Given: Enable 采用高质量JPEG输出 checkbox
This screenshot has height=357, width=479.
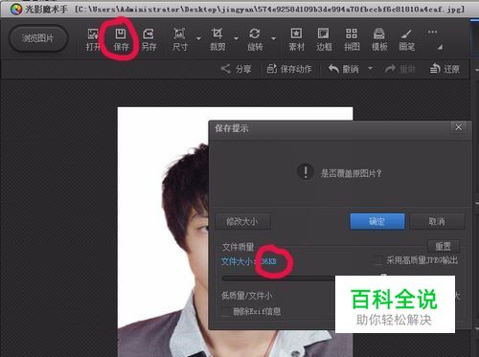Looking at the screenshot, I should coord(378,260).
